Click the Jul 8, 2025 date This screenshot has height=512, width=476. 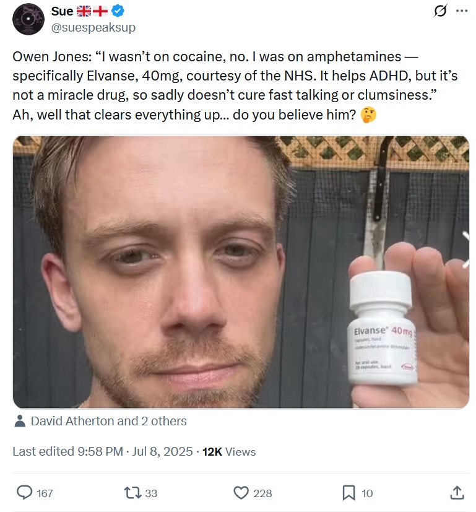point(162,451)
